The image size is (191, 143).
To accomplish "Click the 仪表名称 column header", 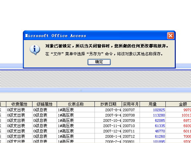I will click(76, 104).
